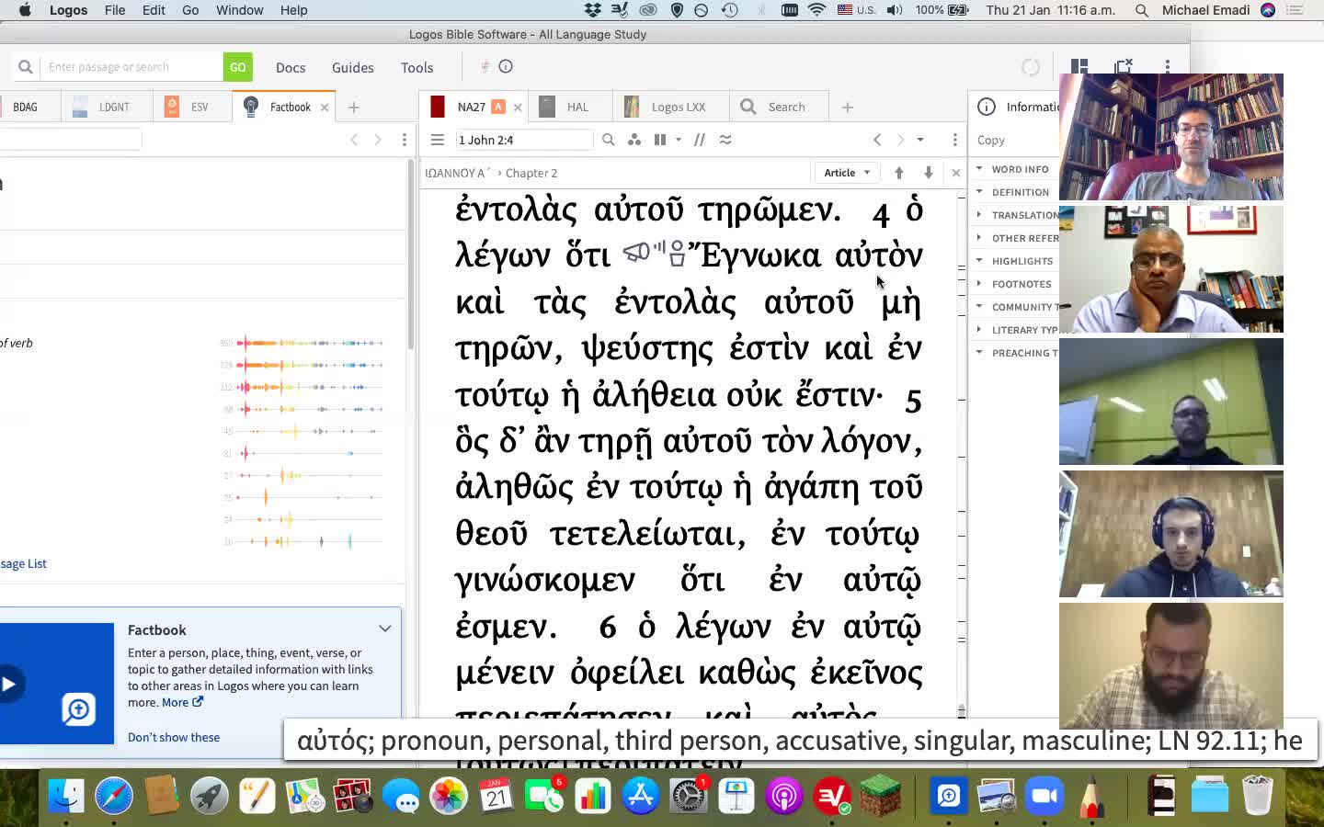Close the Factbook tab
The width and height of the screenshot is (1324, 827).
324,108
